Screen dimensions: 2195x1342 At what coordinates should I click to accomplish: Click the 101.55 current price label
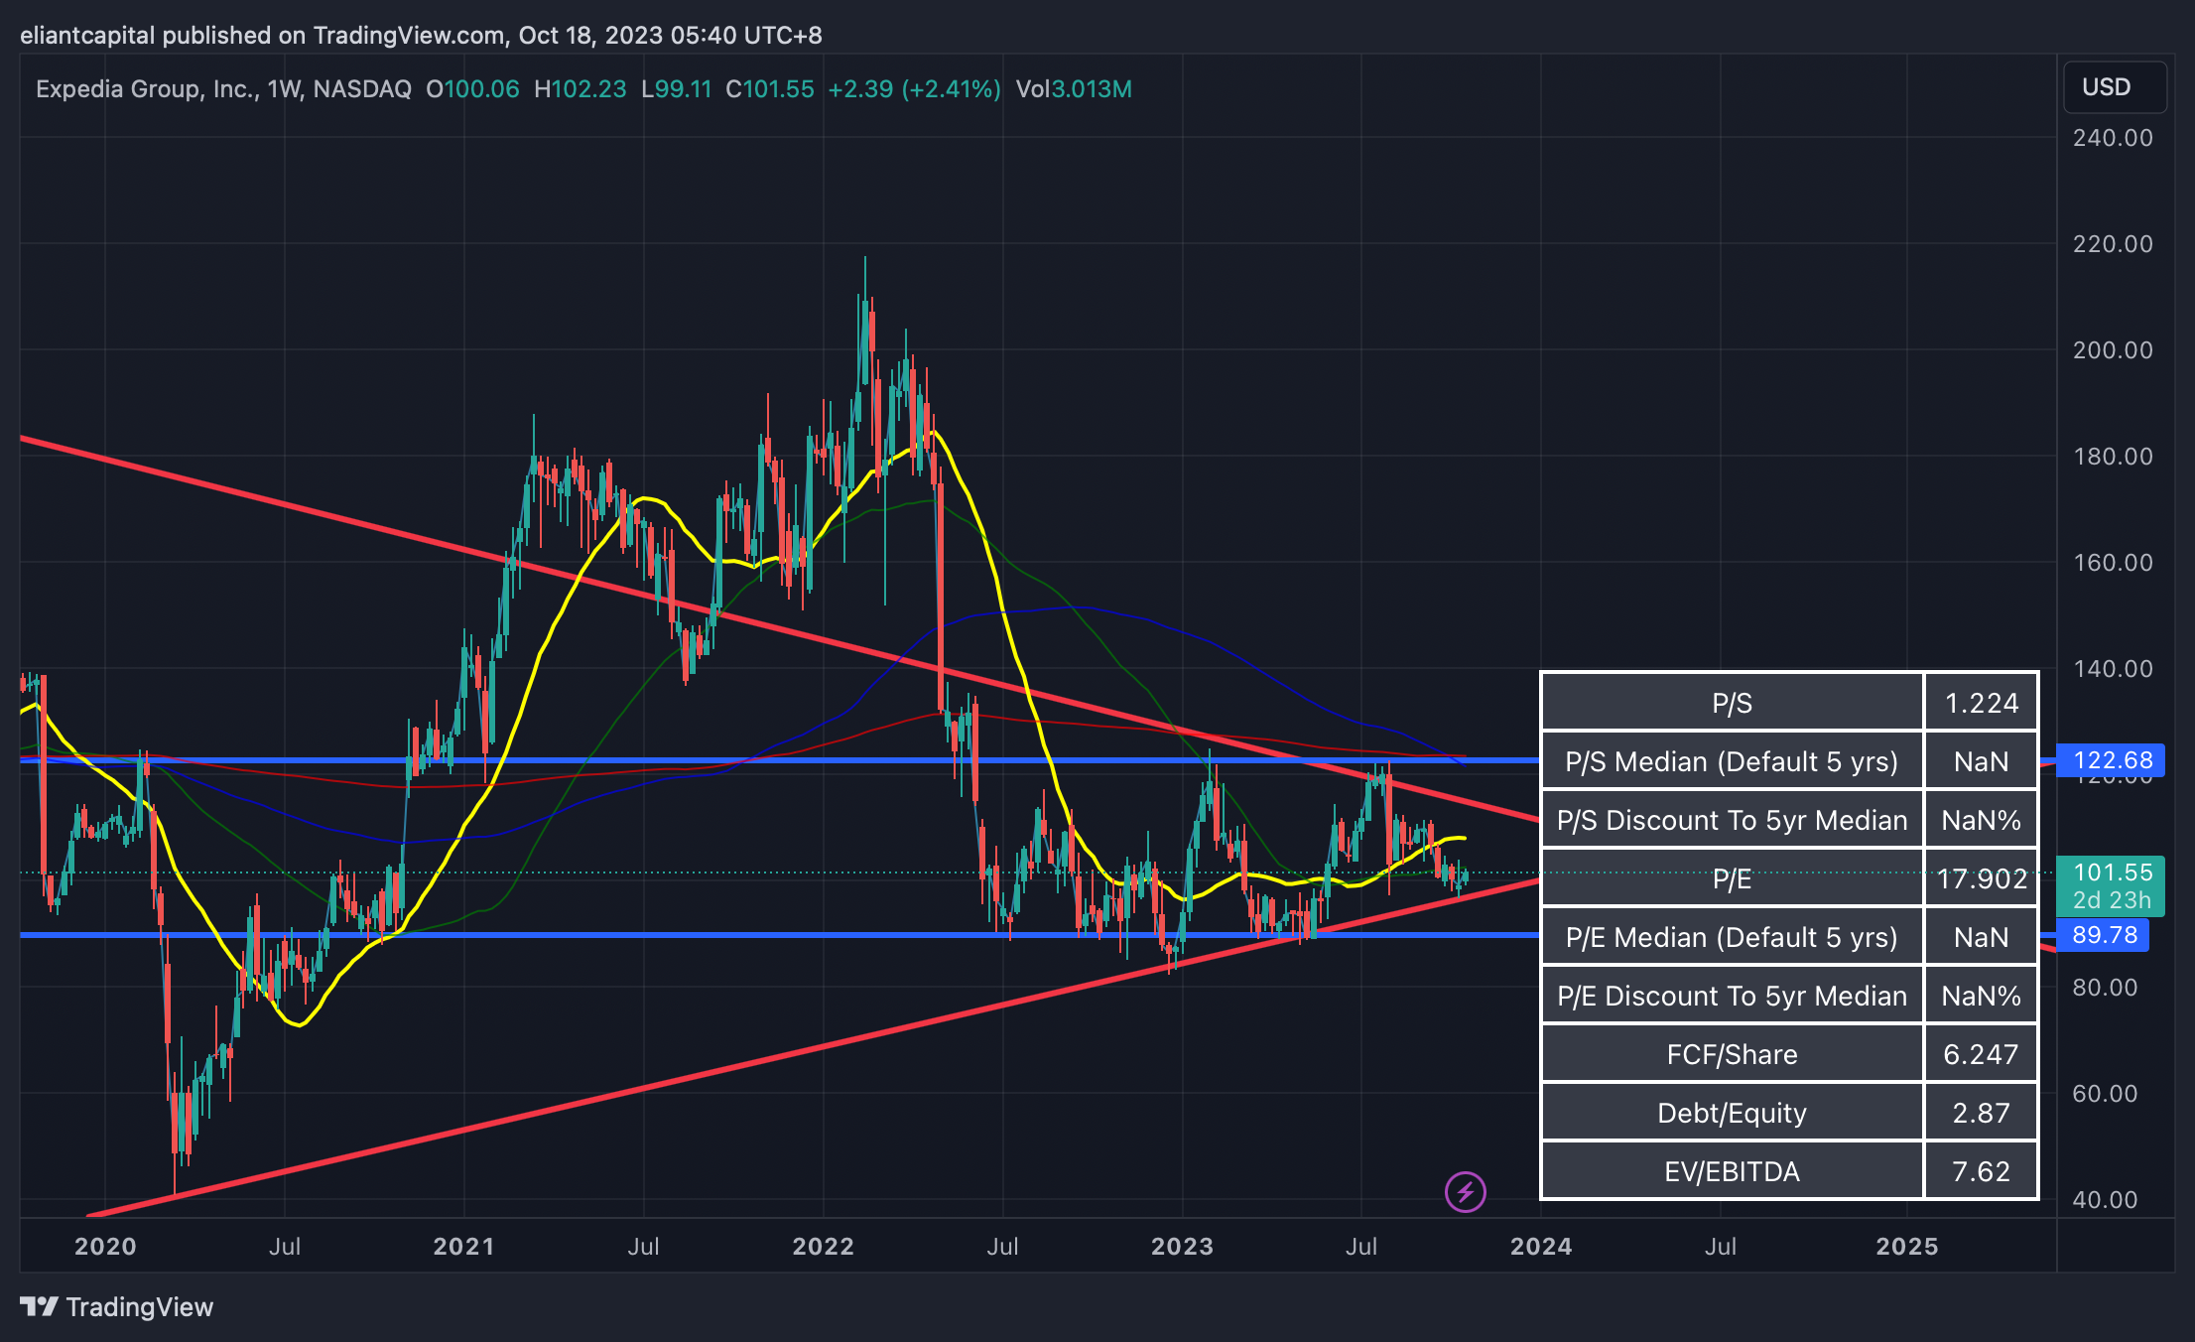pyautogui.click(x=2112, y=872)
